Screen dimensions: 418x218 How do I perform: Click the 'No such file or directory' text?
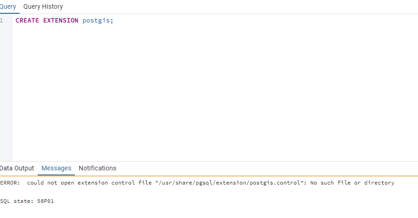[352, 183]
